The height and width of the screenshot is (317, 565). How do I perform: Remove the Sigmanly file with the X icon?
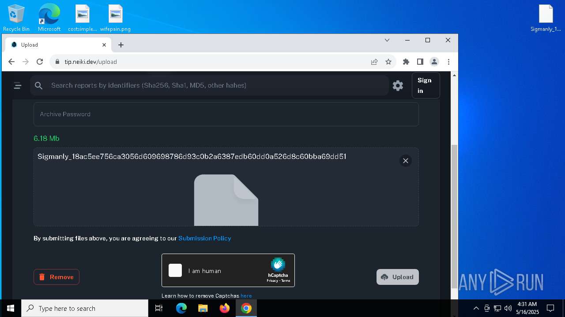[x=405, y=161]
